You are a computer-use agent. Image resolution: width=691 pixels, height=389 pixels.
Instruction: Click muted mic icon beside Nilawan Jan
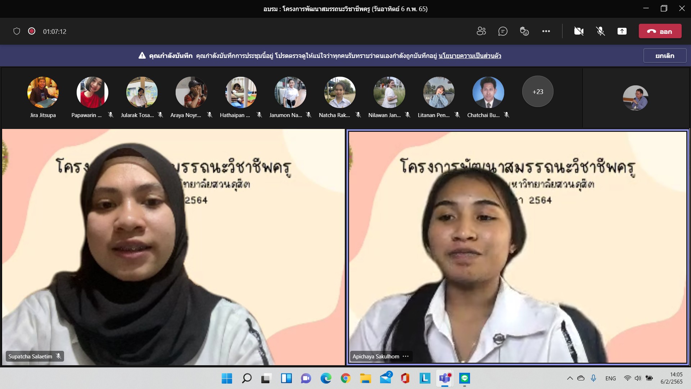coord(408,115)
